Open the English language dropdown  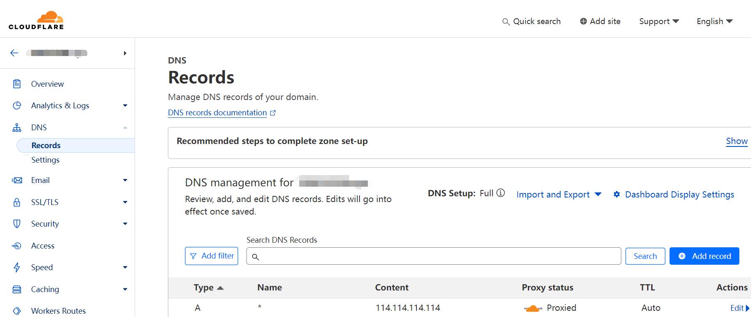[714, 21]
